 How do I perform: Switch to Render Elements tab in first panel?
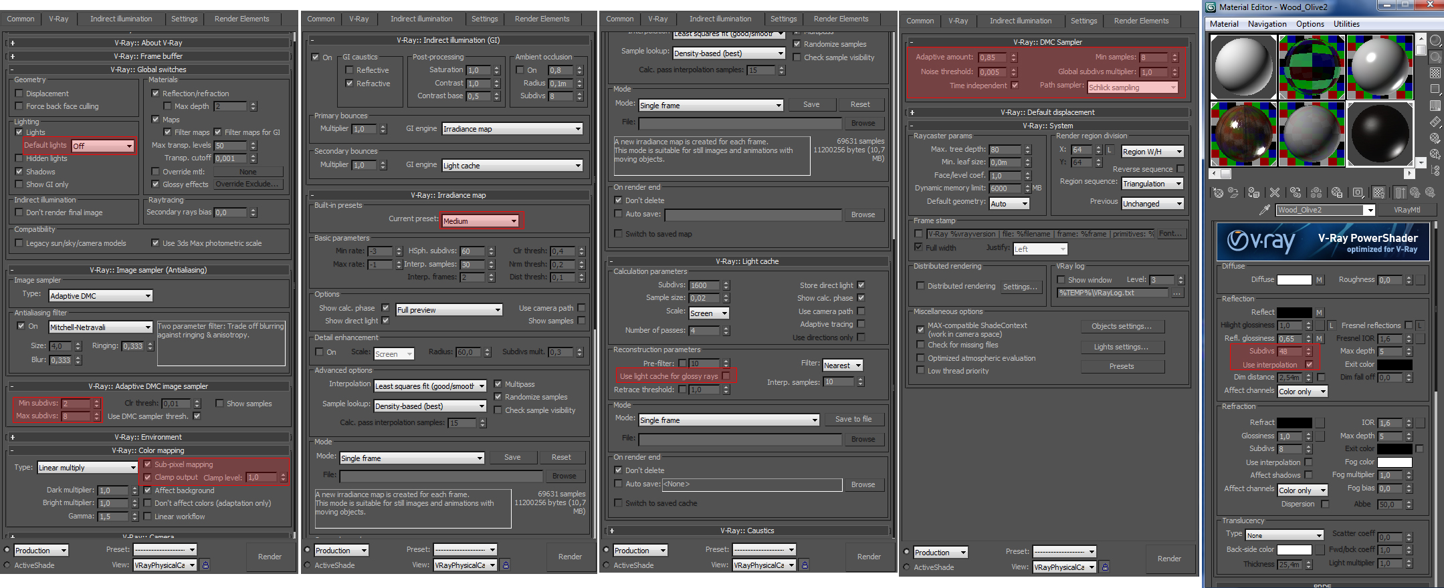[241, 19]
